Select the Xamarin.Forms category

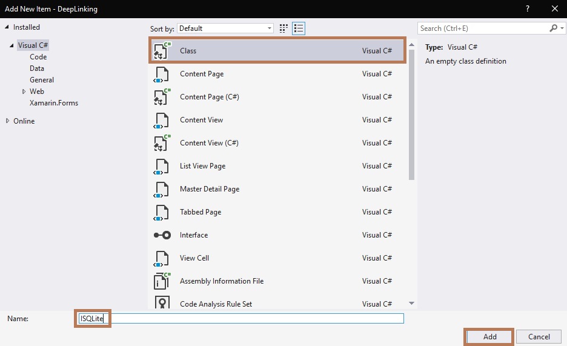(x=54, y=103)
